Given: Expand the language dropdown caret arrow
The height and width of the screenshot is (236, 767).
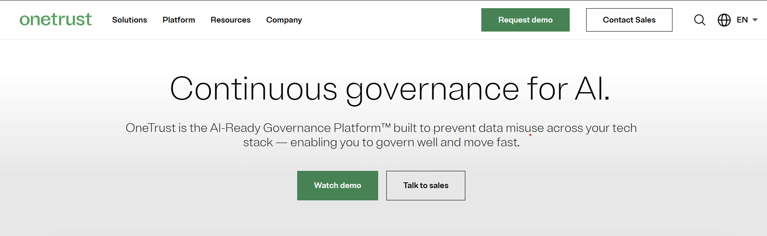Looking at the screenshot, I should point(755,20).
